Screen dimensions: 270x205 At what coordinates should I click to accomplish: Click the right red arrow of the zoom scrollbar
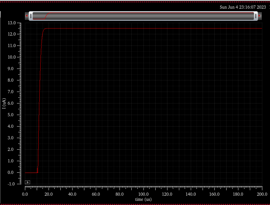coord(259,16)
